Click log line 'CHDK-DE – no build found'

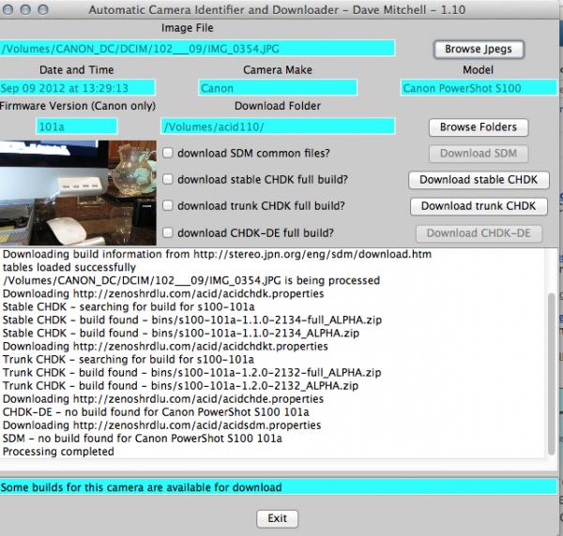coord(156,412)
